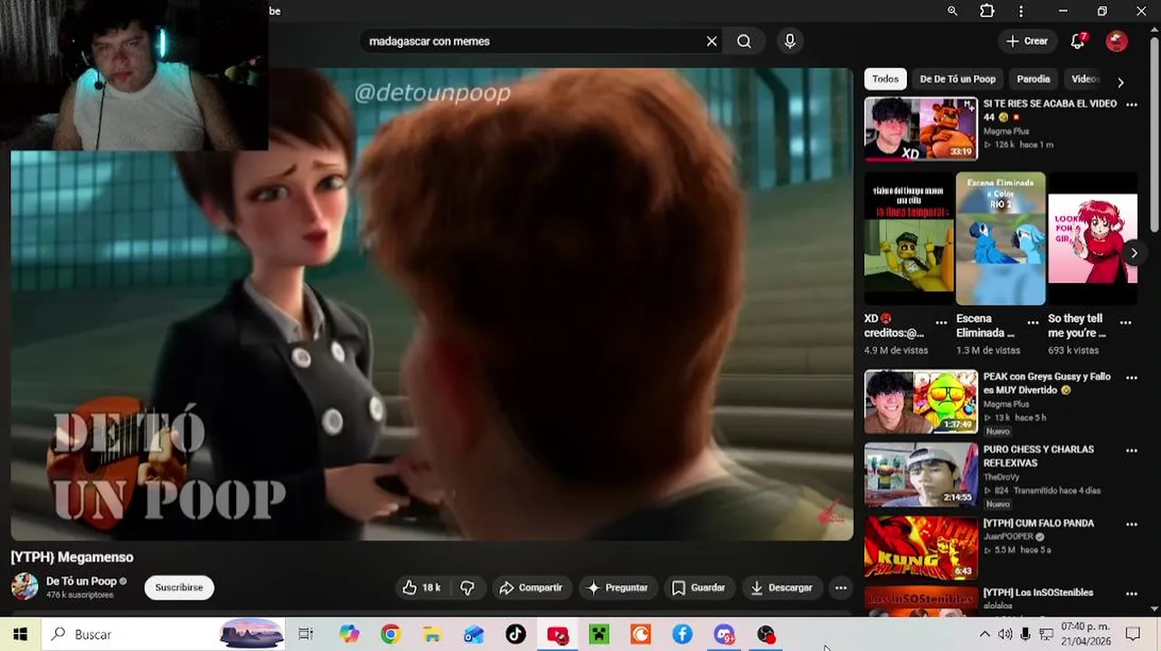Click the Preguntar button
The height and width of the screenshot is (651, 1161).
point(618,588)
